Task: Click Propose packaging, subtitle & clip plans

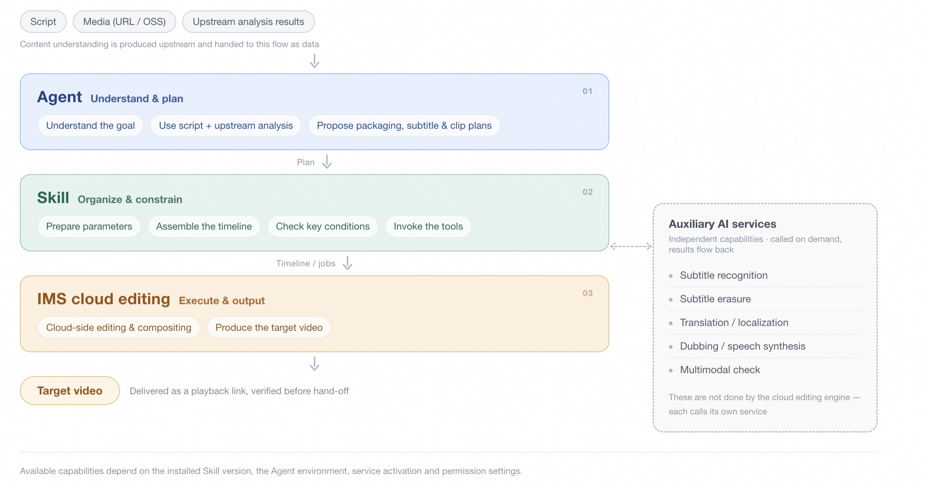Action: click(x=404, y=126)
